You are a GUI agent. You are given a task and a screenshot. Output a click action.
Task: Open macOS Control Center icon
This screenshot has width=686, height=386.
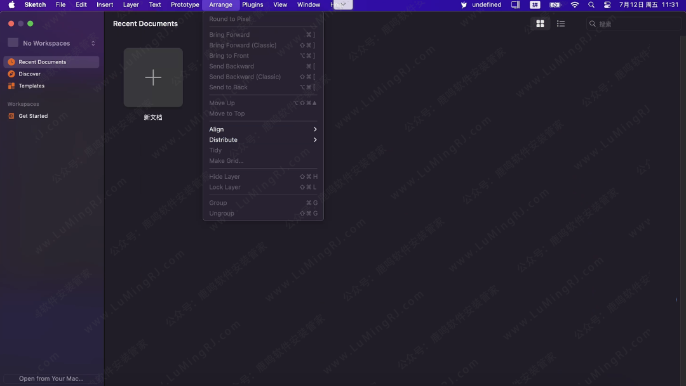[607, 5]
